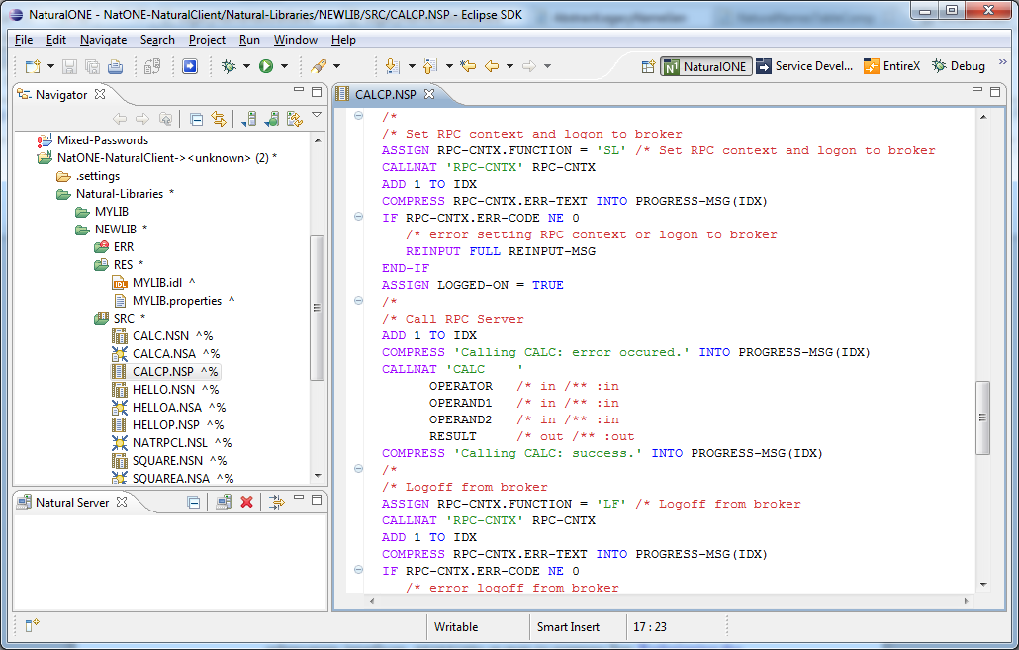This screenshot has height=650, width=1019.
Task: Collapse the IF RPC-CNTX.ERR-CODE fold marker
Action: pos(358,217)
